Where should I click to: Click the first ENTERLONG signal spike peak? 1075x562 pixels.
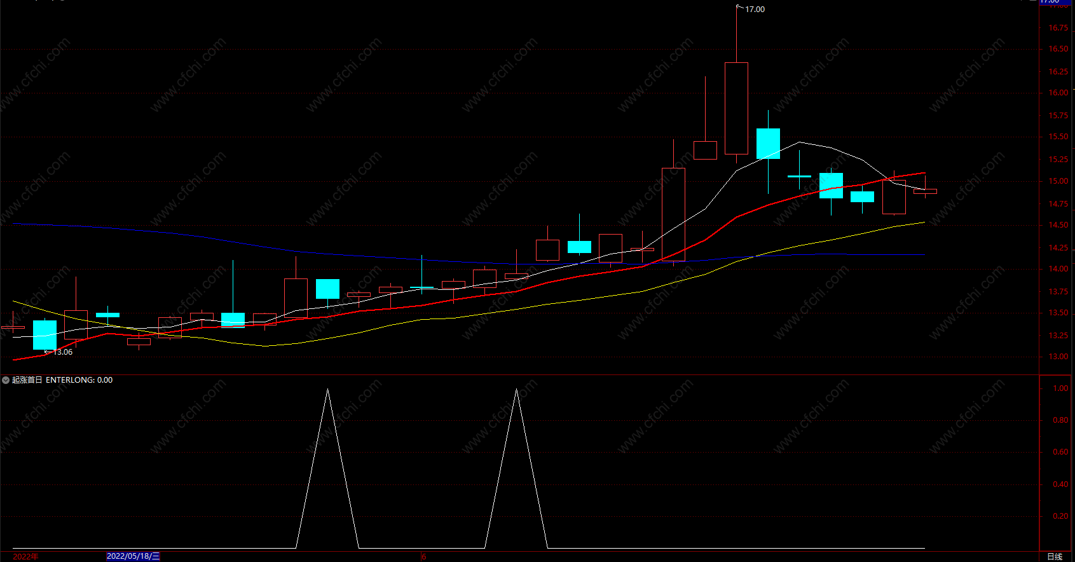[327, 389]
